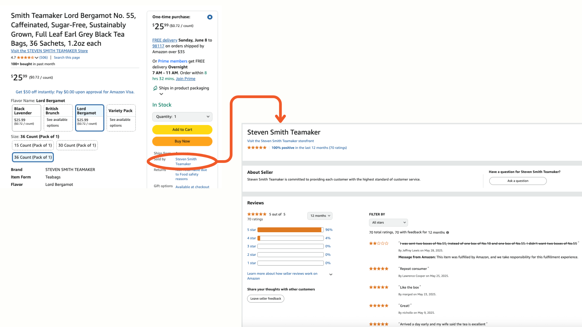Click the Prime members link
The width and height of the screenshot is (582, 327).
(173, 61)
